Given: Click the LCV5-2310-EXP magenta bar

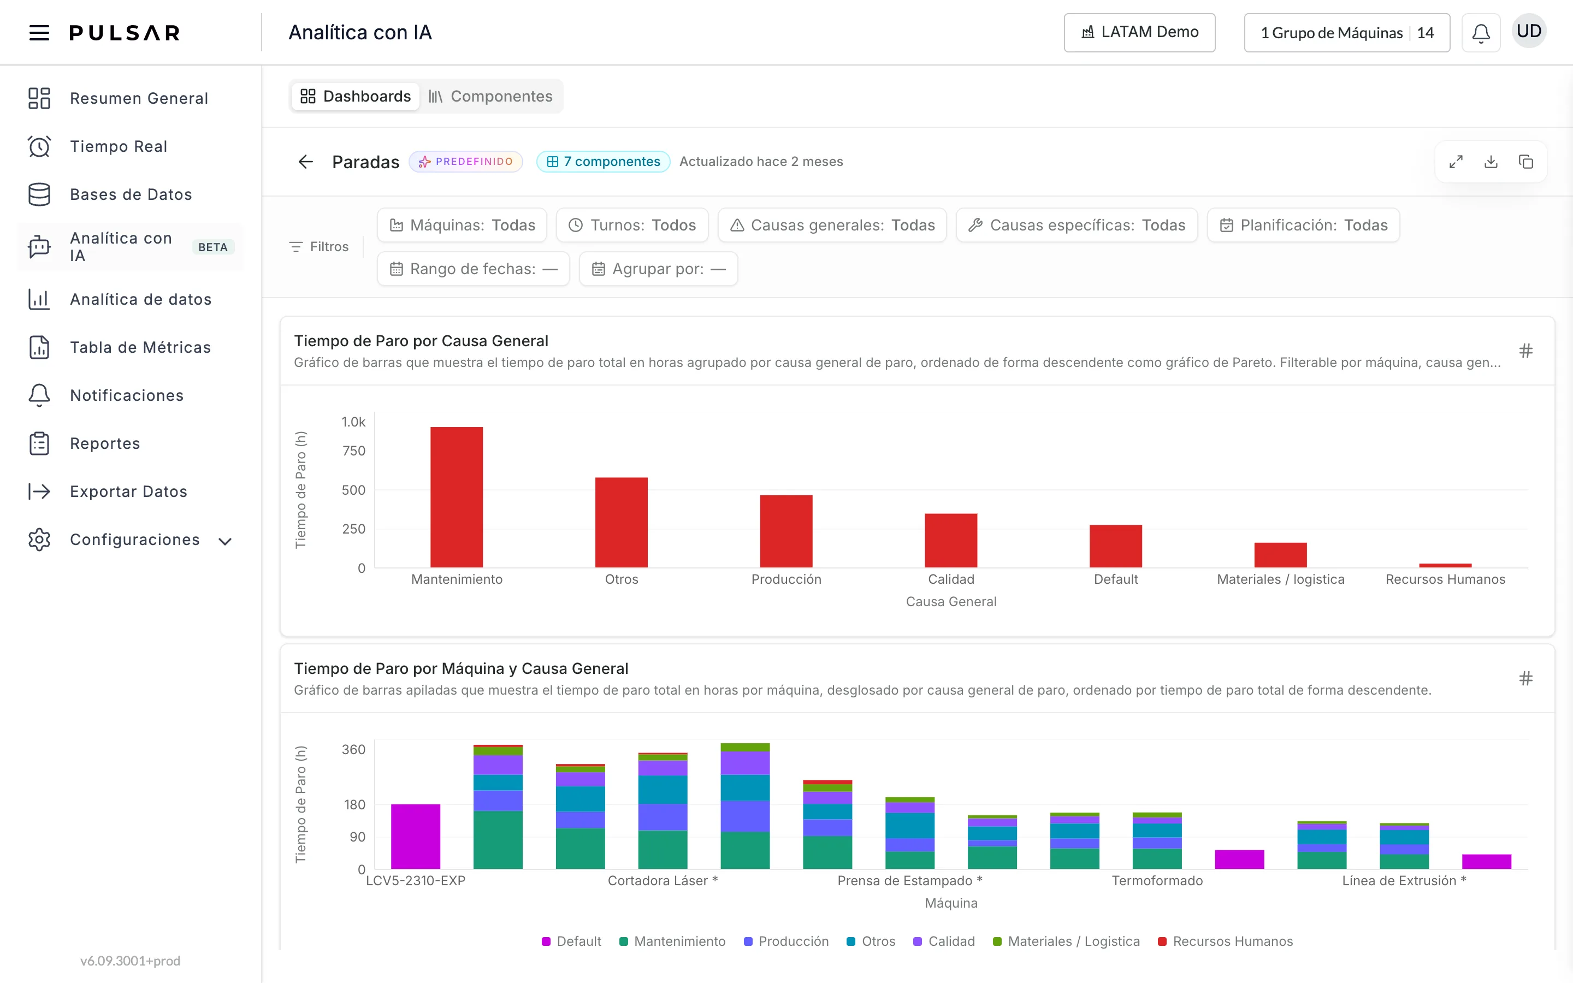Looking at the screenshot, I should [415, 837].
